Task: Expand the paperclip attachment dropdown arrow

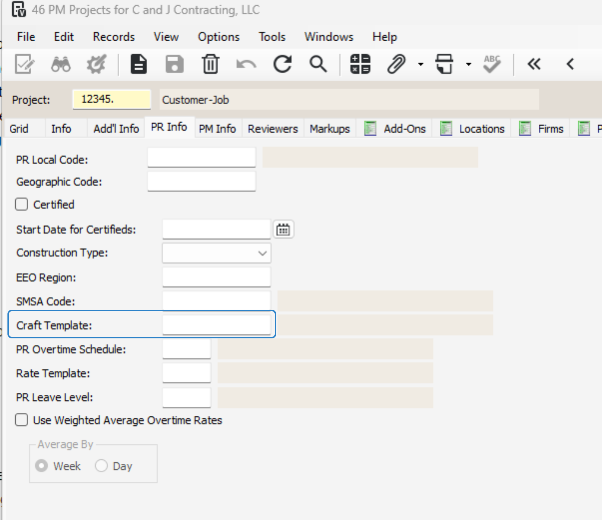Action: [421, 64]
